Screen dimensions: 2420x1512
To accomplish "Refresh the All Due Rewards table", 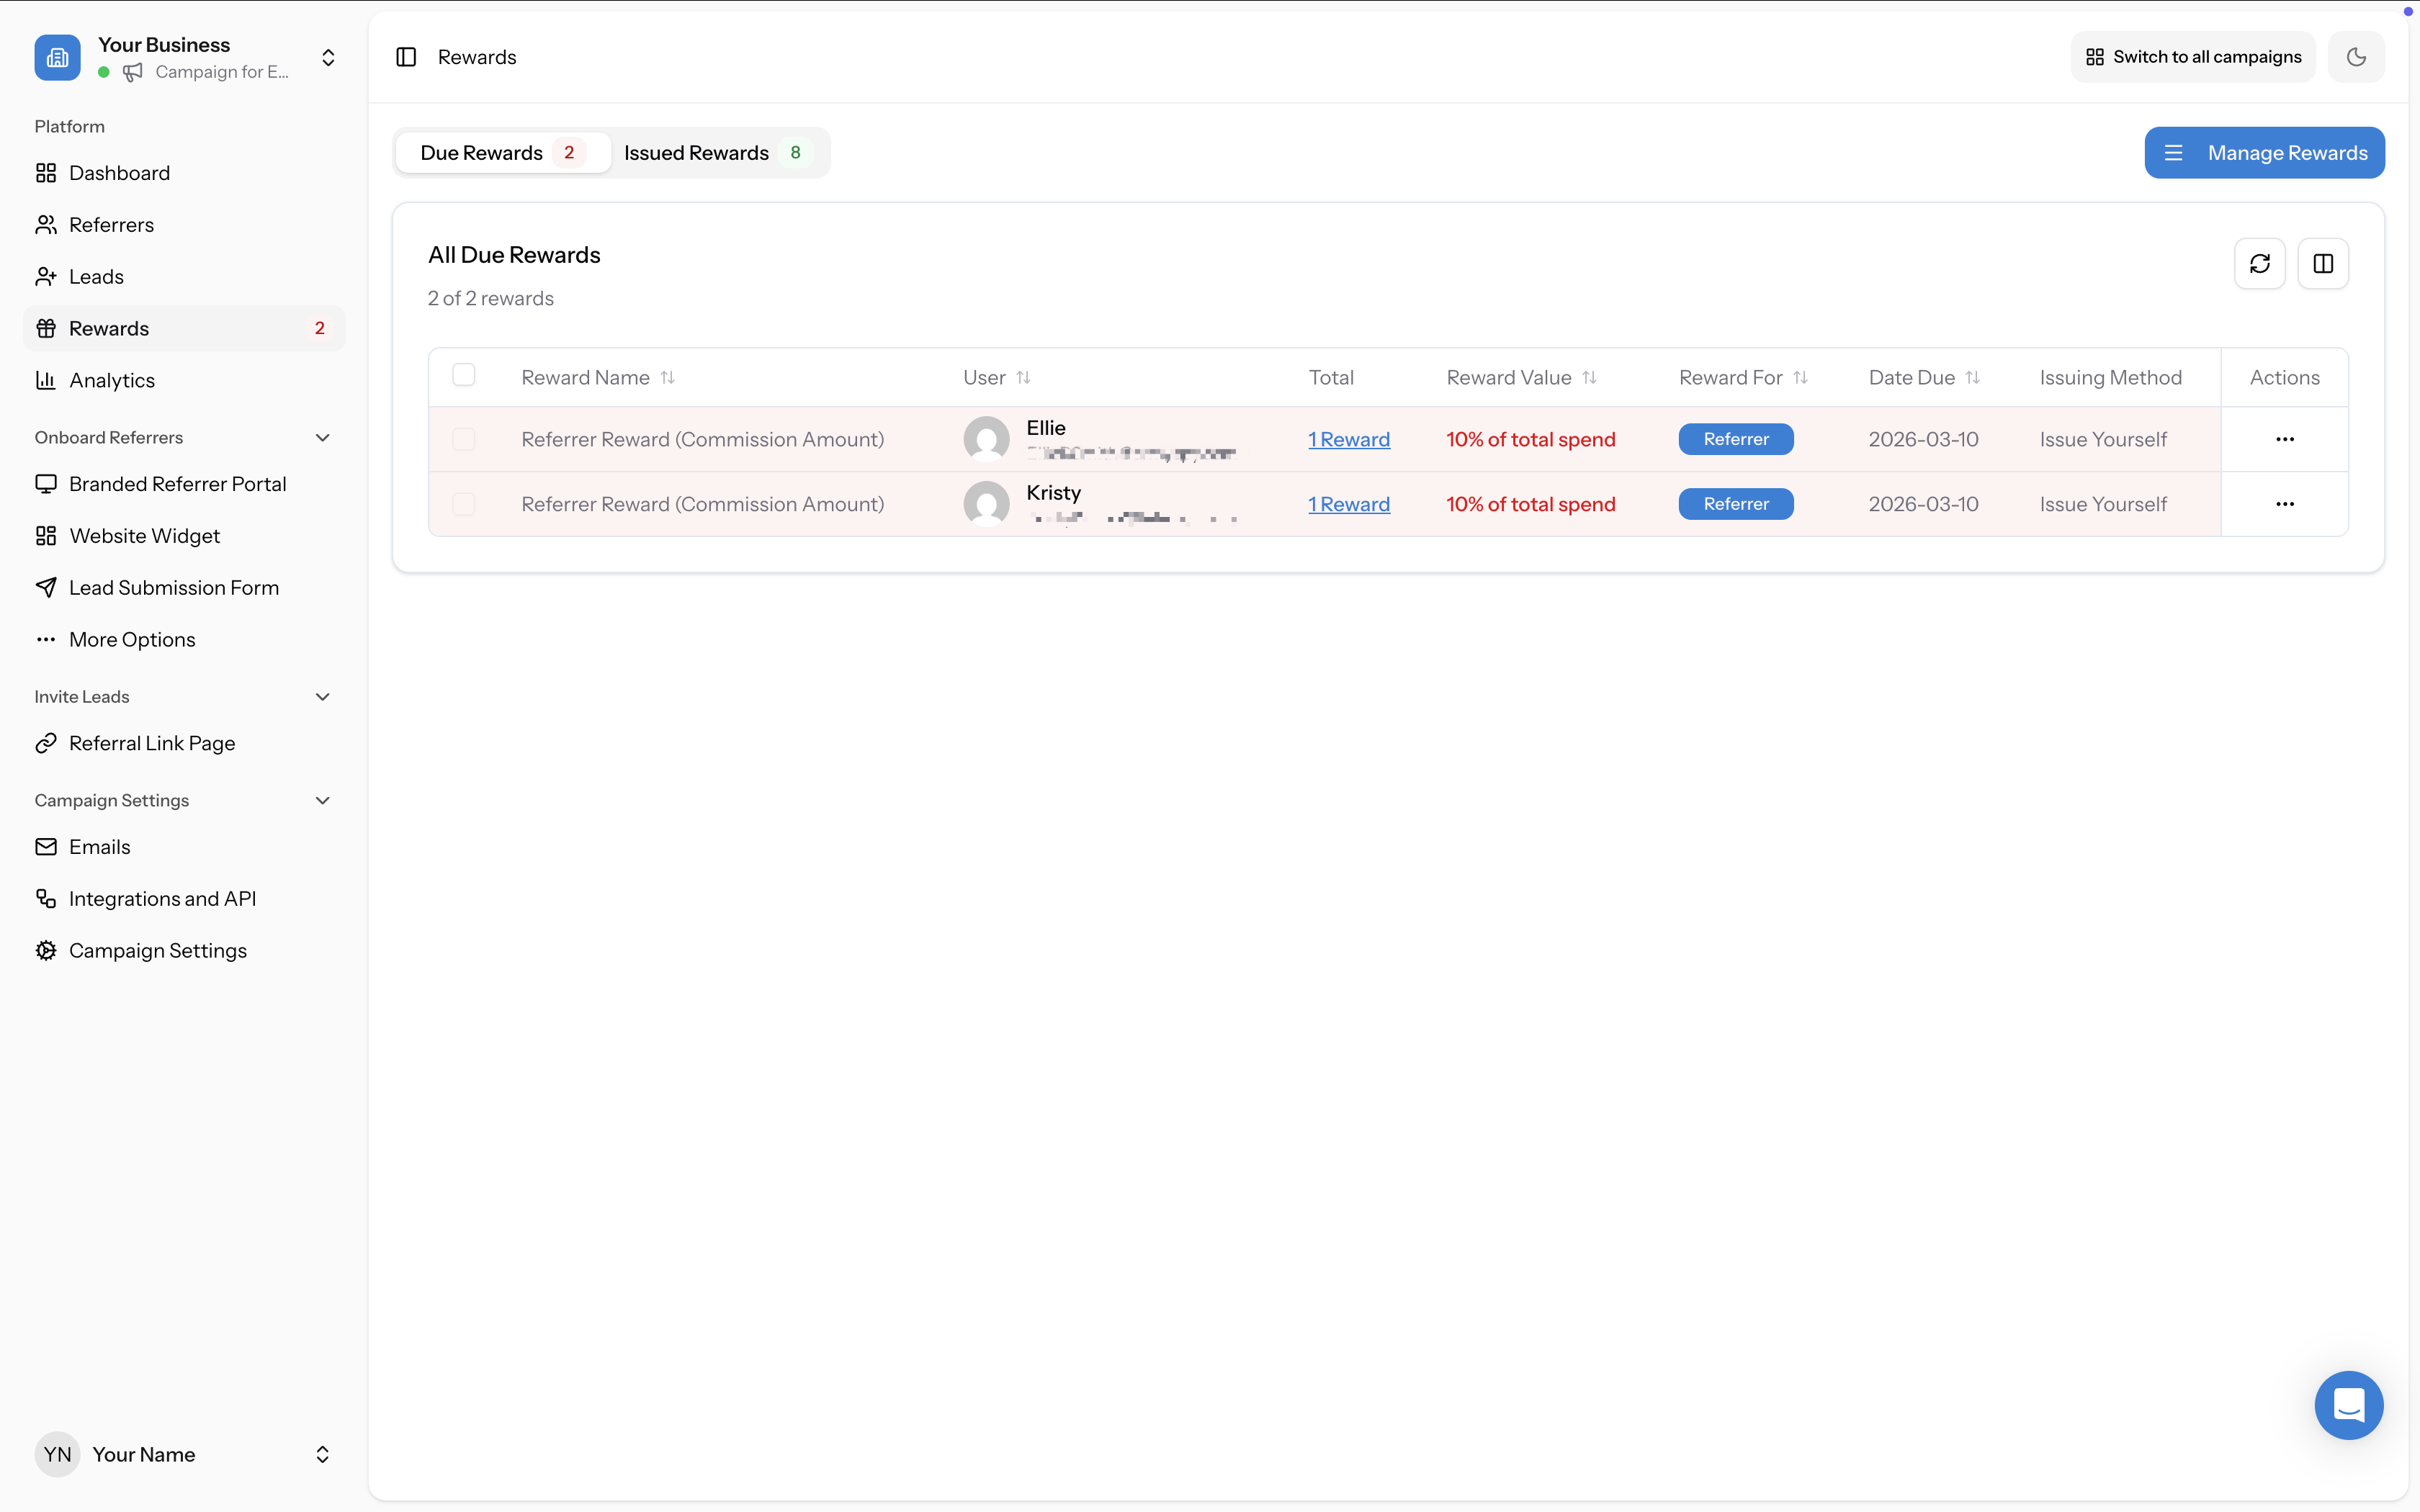I will pos(2261,263).
